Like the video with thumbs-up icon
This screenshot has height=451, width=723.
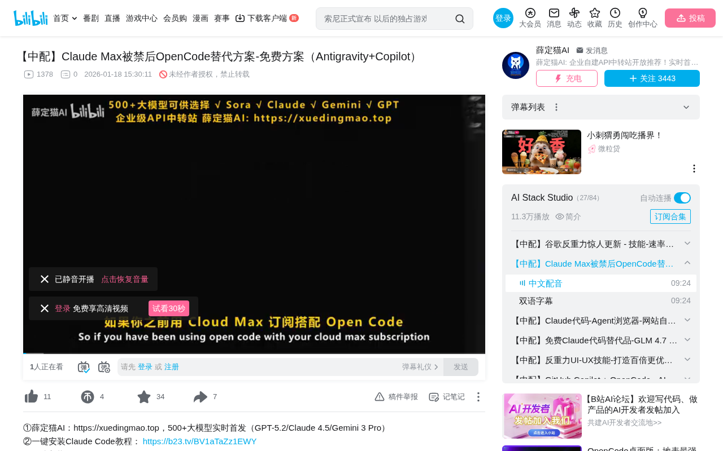[31, 397]
